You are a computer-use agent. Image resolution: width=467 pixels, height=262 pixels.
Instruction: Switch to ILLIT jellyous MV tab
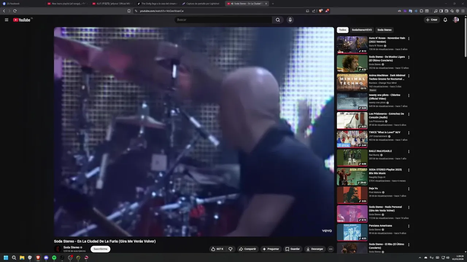click(112, 4)
